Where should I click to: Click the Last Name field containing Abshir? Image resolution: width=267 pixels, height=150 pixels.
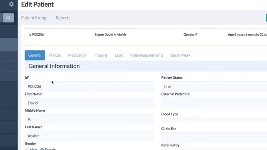pos(90,136)
